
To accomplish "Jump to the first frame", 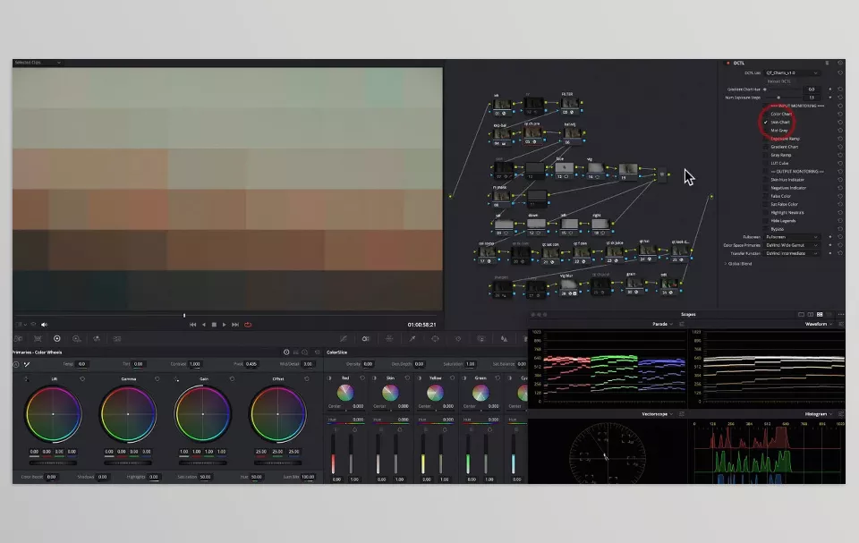I will pyautogui.click(x=193, y=325).
